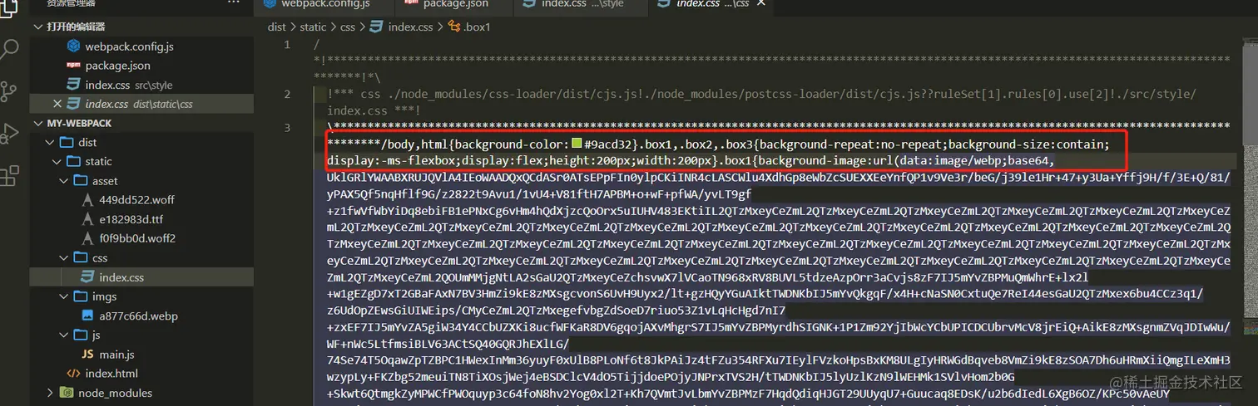Click line number 3 in gutter

pyautogui.click(x=287, y=127)
